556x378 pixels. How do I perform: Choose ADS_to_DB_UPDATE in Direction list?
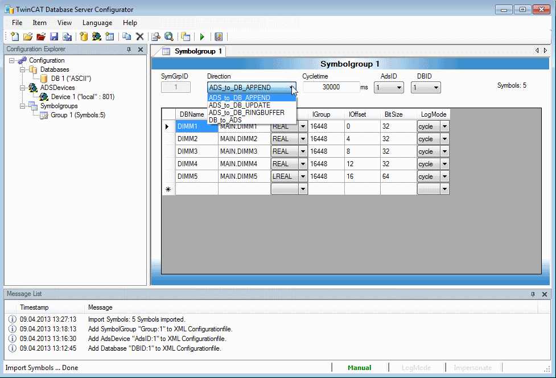tap(252, 105)
